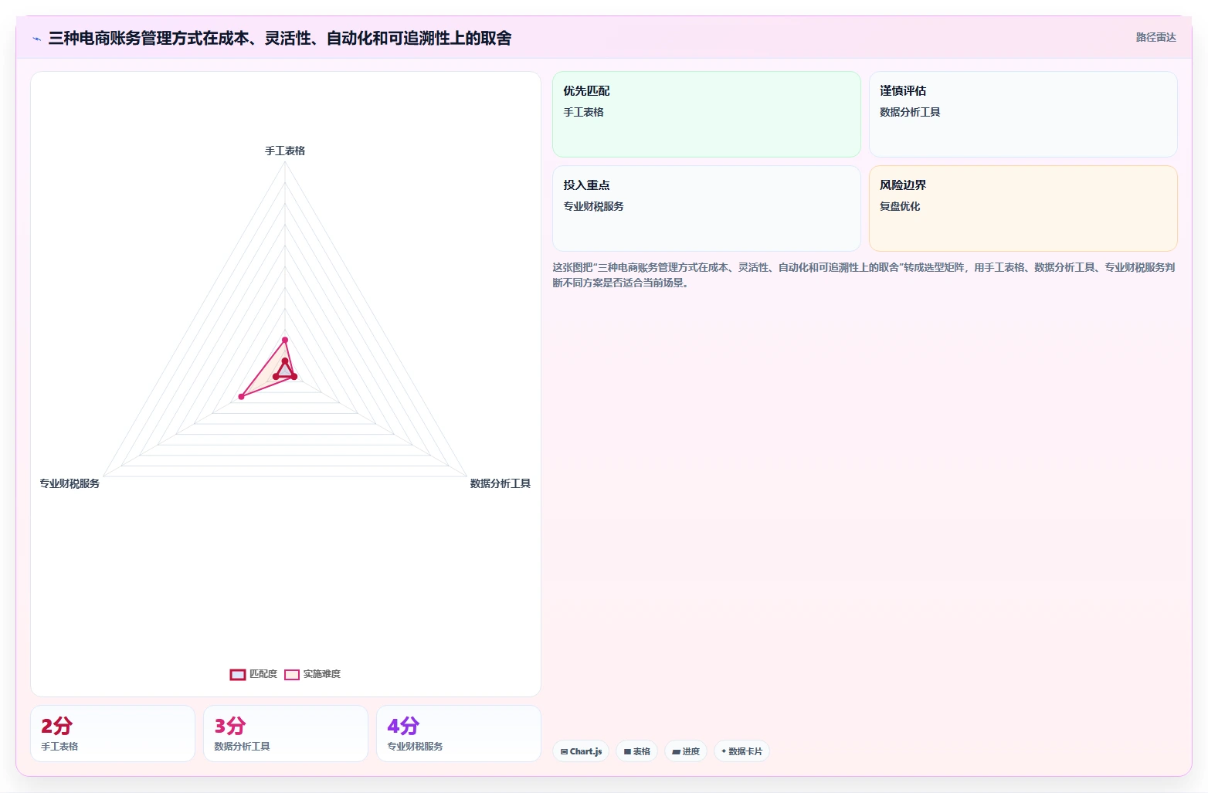Open the 2分 手工表格 score card
The height and width of the screenshot is (793, 1208).
(x=113, y=734)
